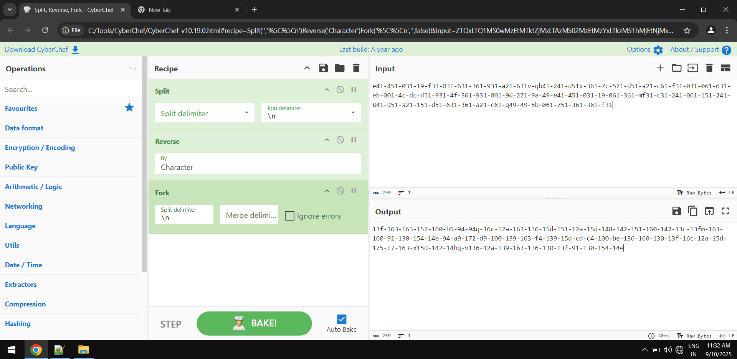
Task: Open a new browser tab
Action: [x=254, y=10]
